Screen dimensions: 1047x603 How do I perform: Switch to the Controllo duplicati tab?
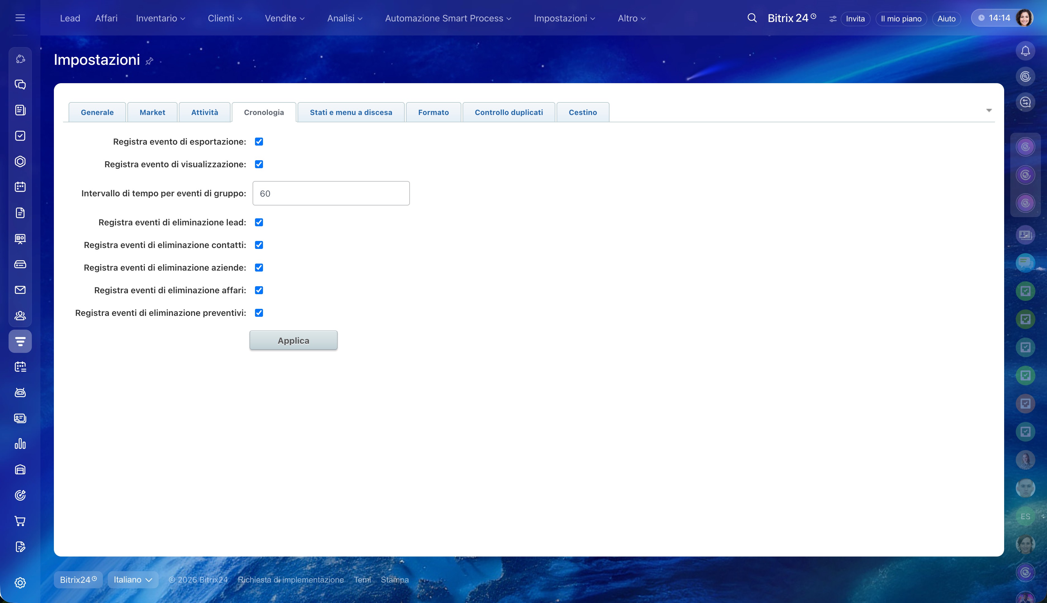508,112
